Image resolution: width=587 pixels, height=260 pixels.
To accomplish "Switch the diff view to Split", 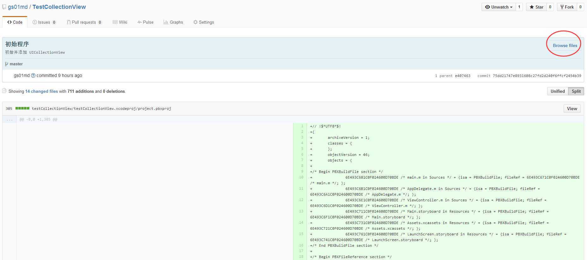I will coord(576,91).
